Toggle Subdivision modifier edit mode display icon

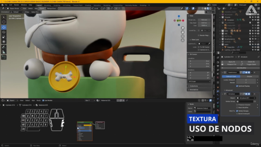(x=244, y=73)
